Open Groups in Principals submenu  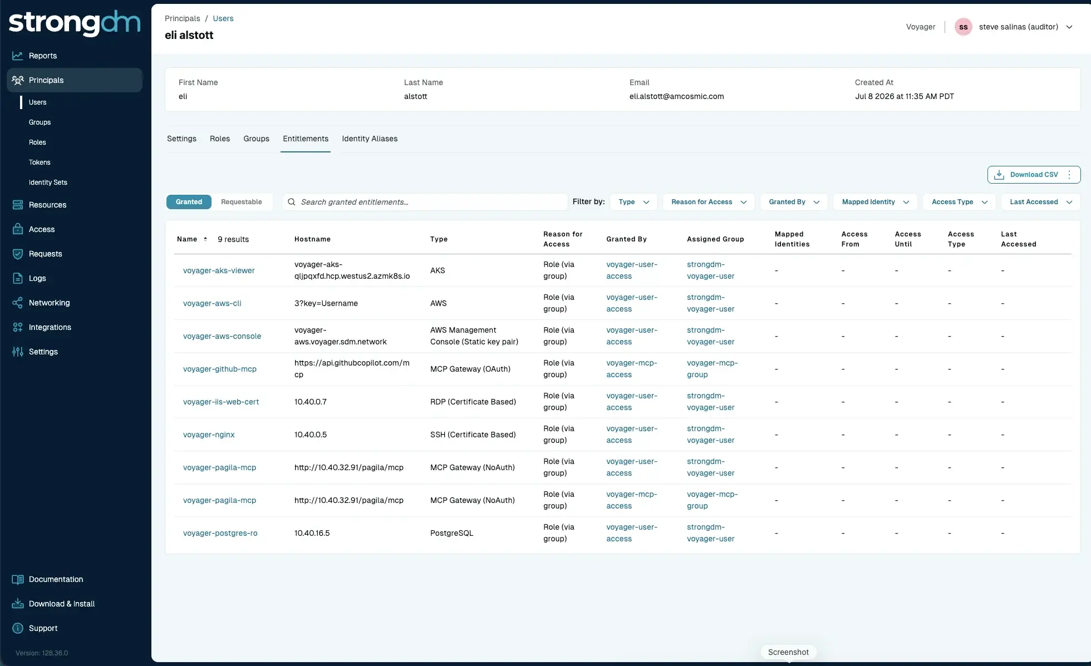pos(40,122)
